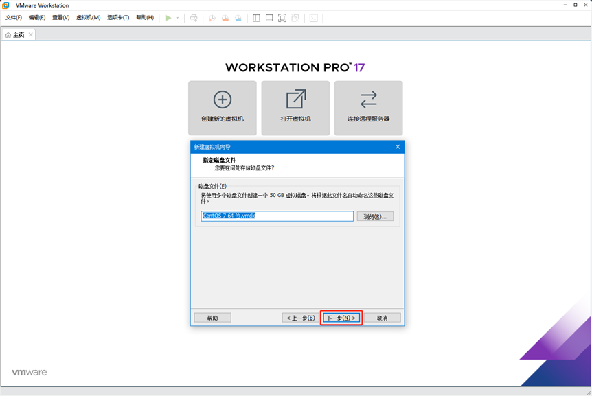Maximize the VMware Workstation window
Screen dimensions: 592x396
(x=576, y=5)
